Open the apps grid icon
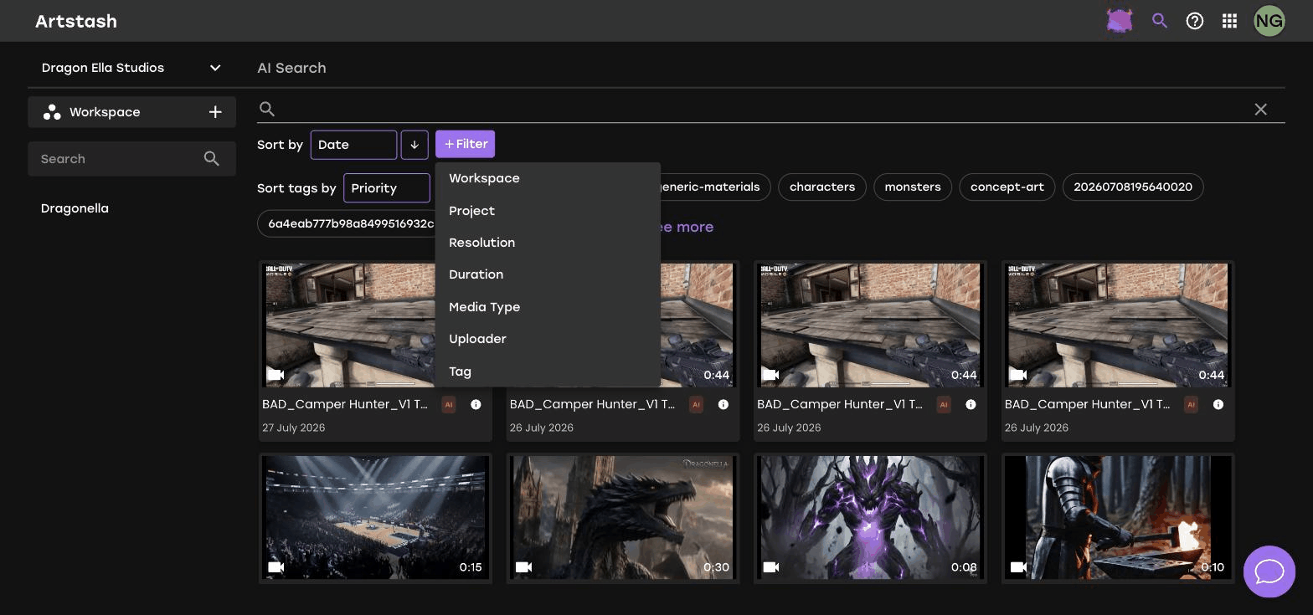This screenshot has width=1313, height=615. 1229,21
